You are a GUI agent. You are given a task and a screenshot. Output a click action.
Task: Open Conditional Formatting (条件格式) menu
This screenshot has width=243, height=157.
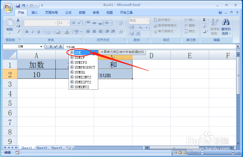pyautogui.click(x=163, y=20)
